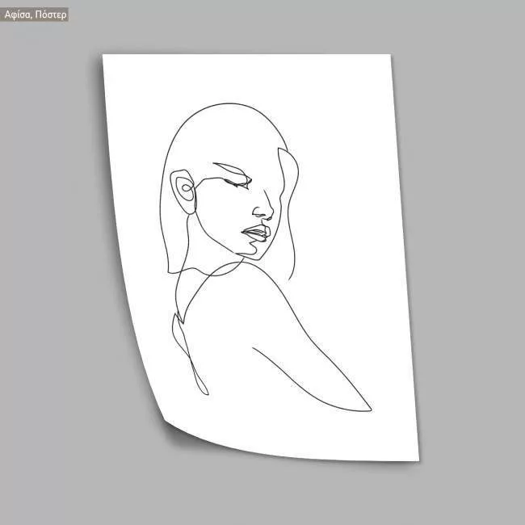Viewport: 525px width, 525px height.
Task: Click the closed eye of the drawn face
Action: click(235, 183)
